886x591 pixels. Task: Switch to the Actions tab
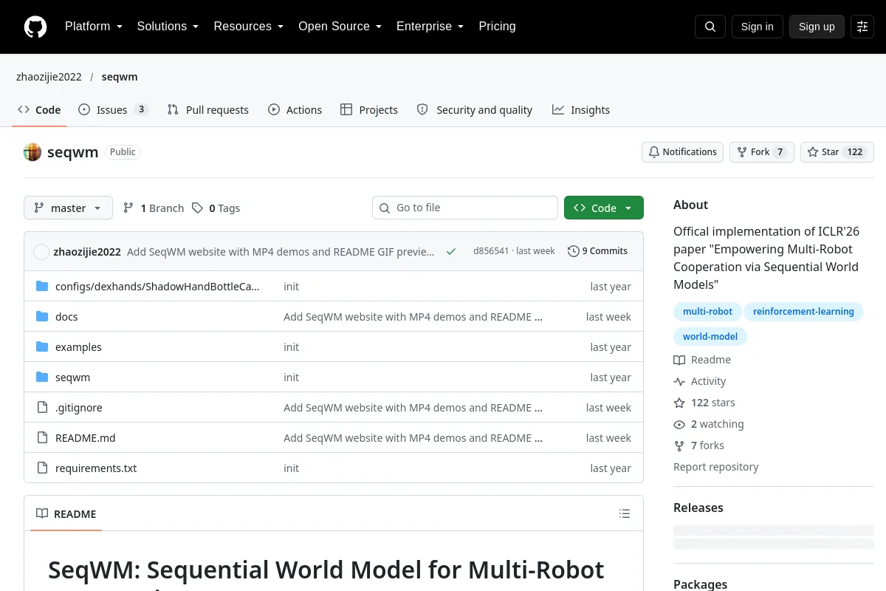pos(295,109)
